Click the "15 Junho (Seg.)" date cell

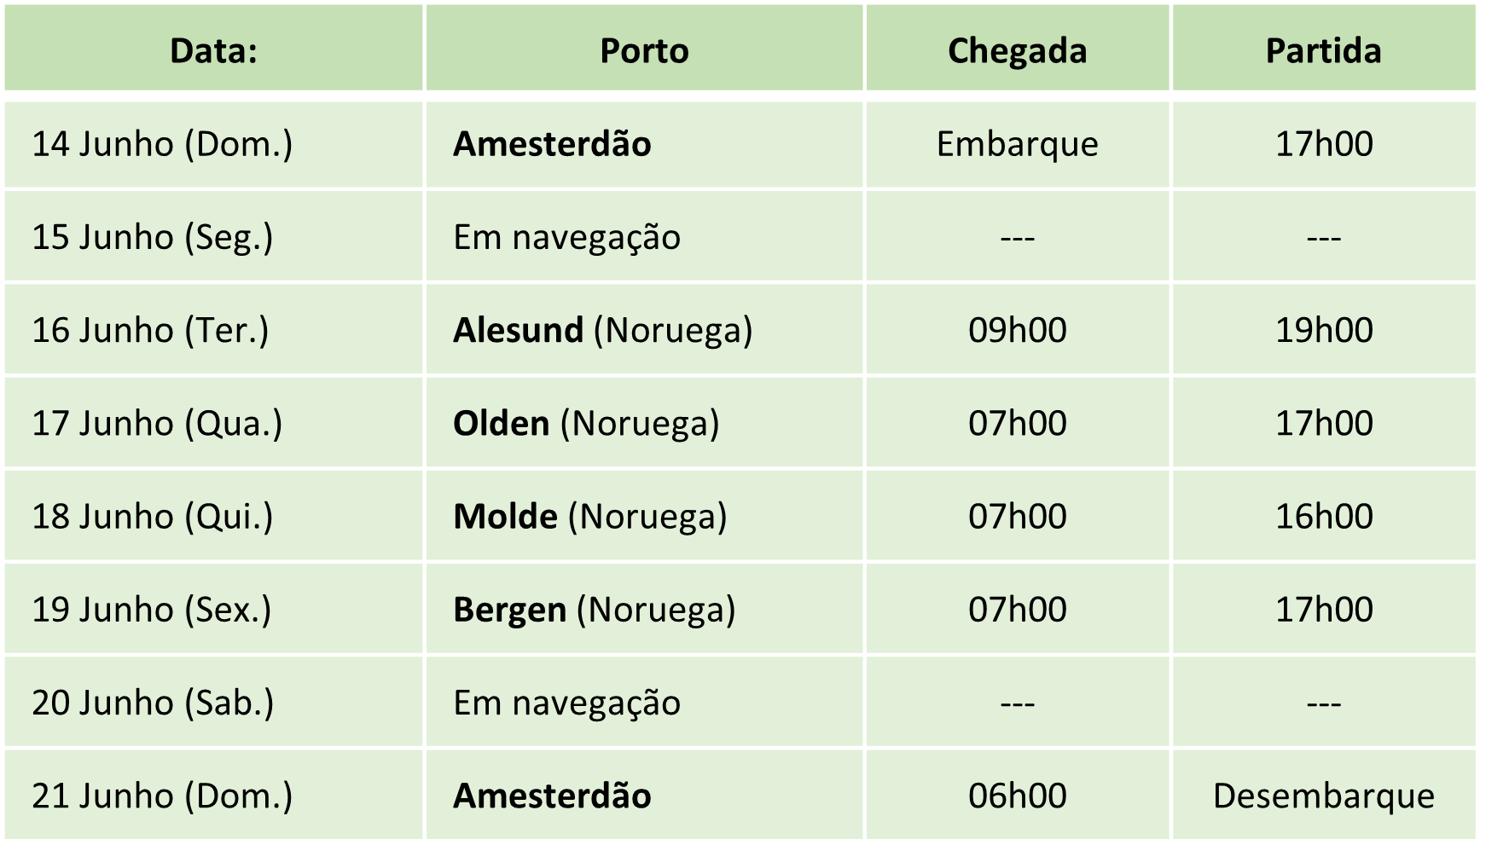tap(153, 236)
